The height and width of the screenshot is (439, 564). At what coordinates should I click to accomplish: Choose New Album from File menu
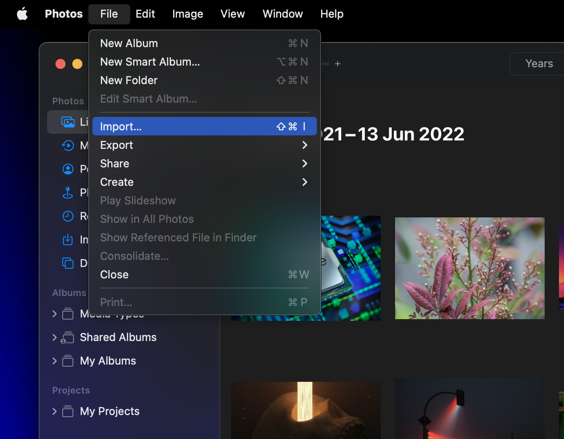pyautogui.click(x=205, y=43)
